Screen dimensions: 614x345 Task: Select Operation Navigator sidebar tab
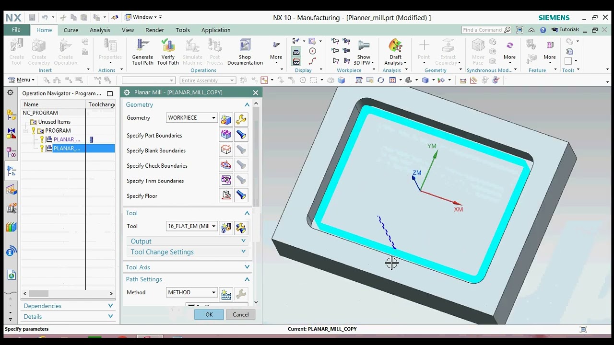[11, 171]
